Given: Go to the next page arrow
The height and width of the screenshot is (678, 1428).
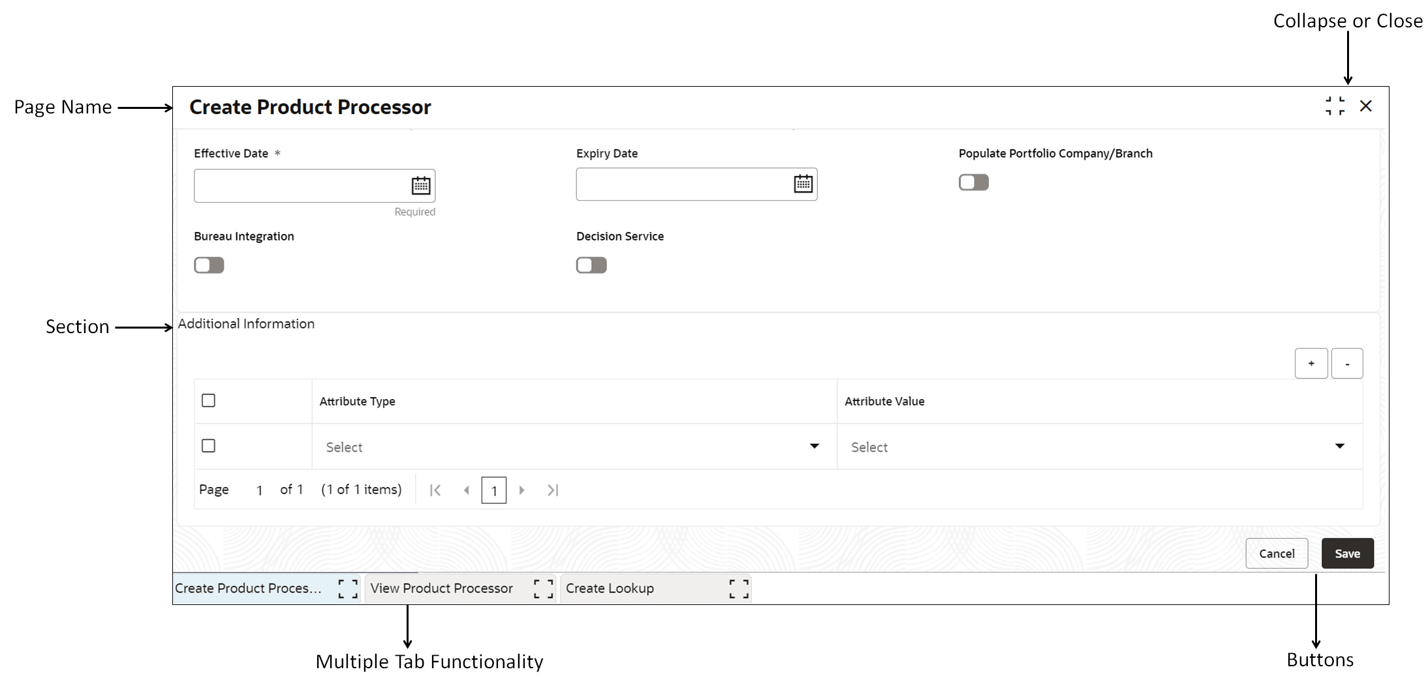Looking at the screenshot, I should tap(522, 490).
